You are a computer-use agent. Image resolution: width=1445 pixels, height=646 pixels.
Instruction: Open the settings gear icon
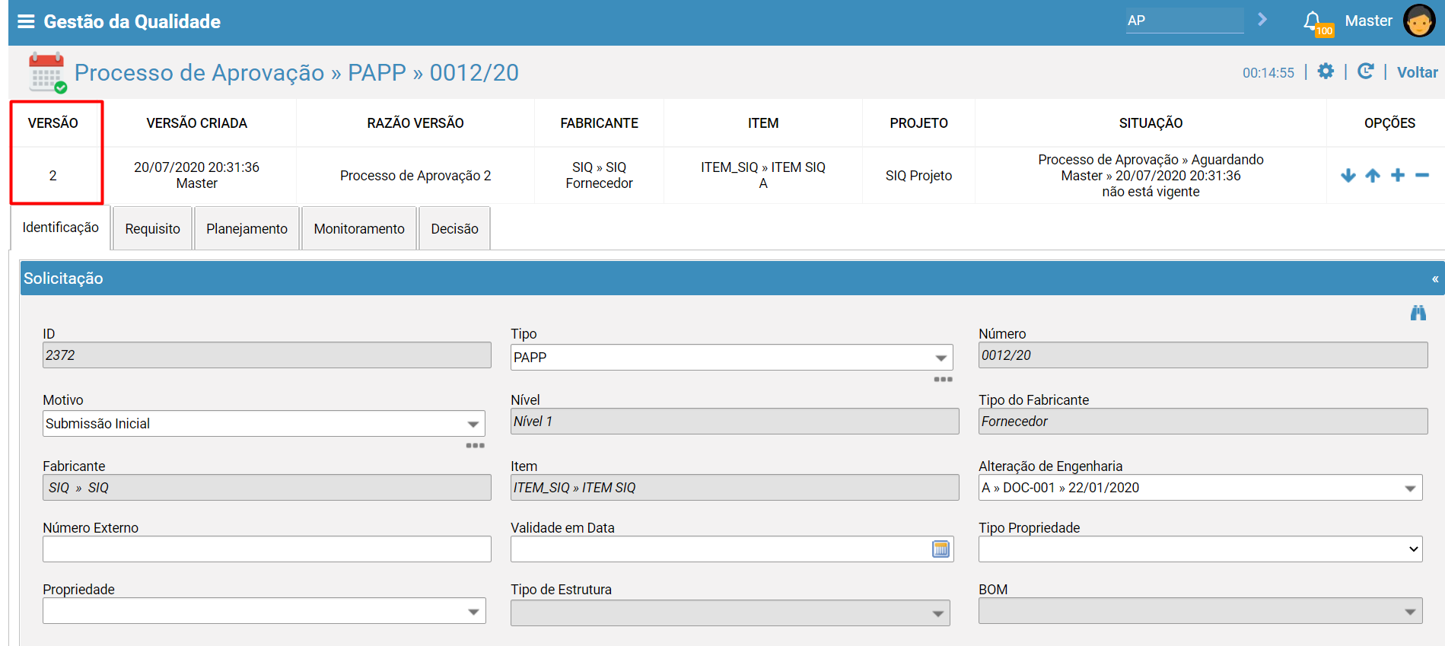(1326, 72)
